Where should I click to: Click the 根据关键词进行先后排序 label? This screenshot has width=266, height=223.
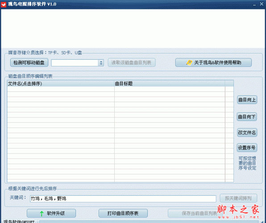click(33, 189)
